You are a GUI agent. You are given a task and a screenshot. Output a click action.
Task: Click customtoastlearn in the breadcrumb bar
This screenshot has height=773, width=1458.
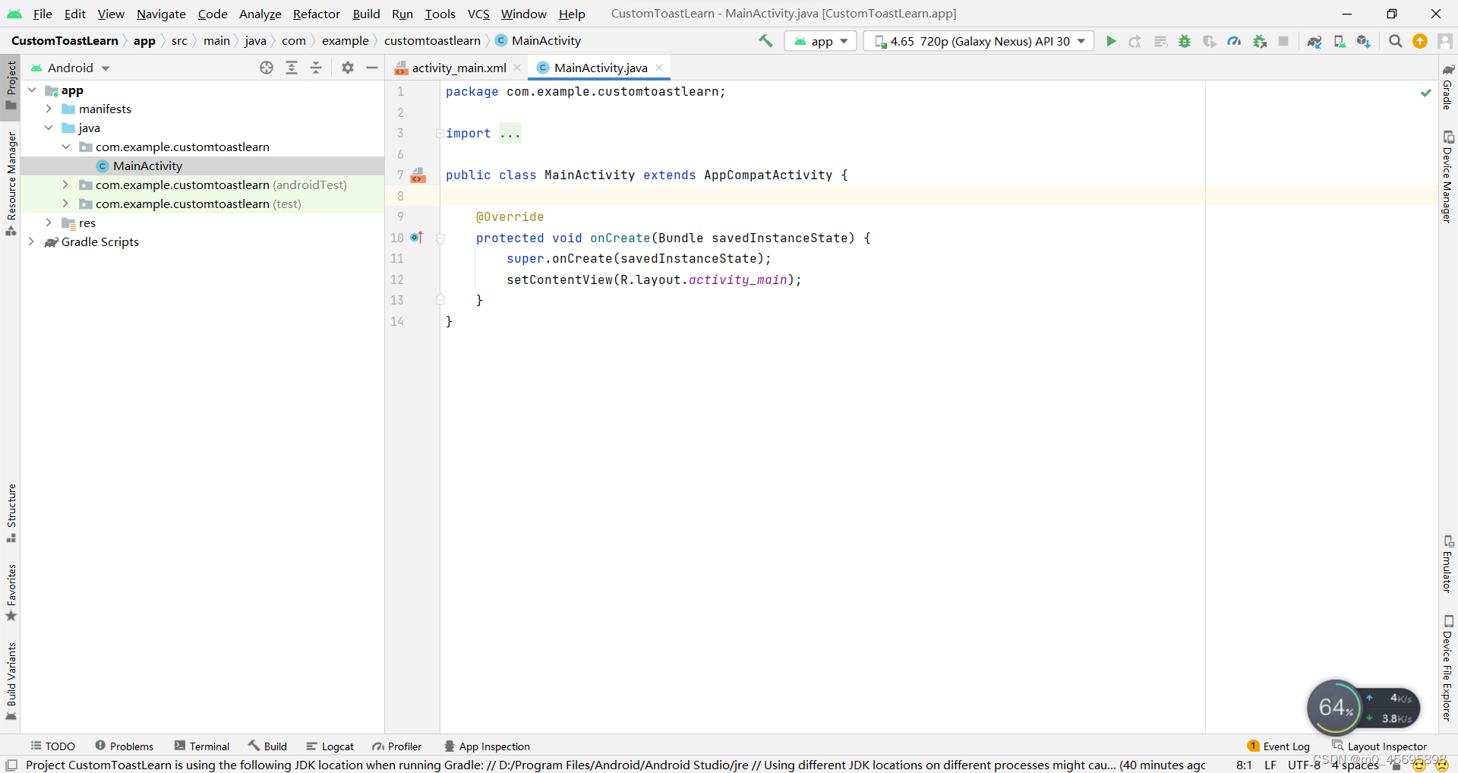[x=432, y=41]
